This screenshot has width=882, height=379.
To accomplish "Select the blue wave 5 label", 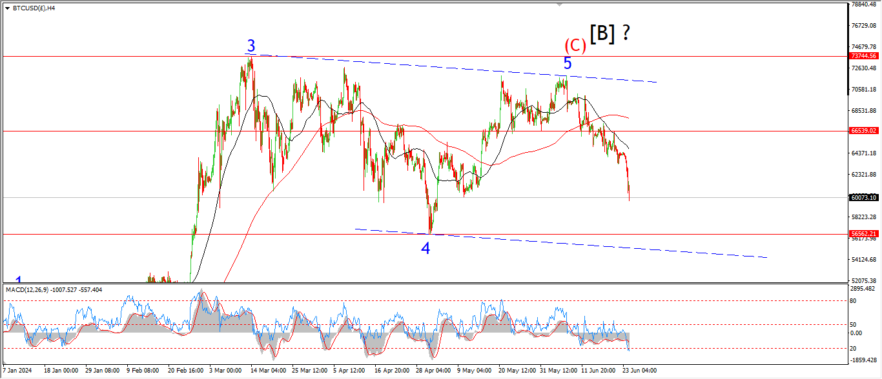I will point(567,63).
